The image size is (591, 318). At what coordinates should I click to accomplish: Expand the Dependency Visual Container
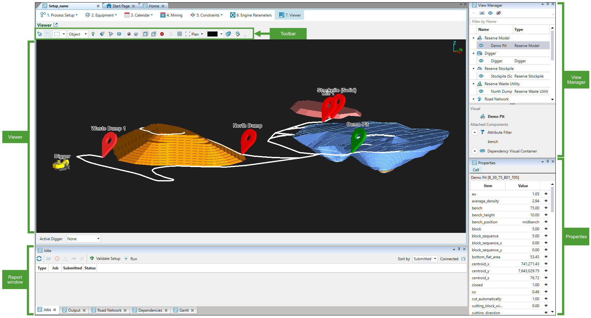coord(475,151)
